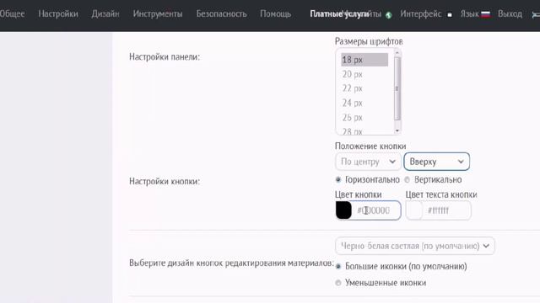The height and width of the screenshot is (303, 540).
Task: Click the Russian flag icon
Action: pos(486,14)
